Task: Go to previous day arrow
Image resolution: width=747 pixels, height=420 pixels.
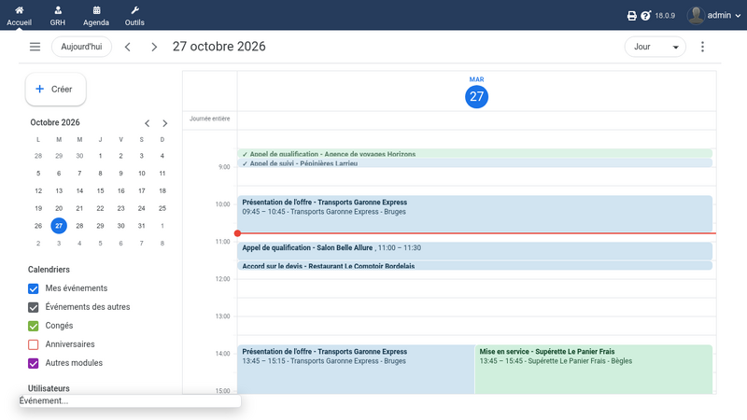Action: click(128, 47)
